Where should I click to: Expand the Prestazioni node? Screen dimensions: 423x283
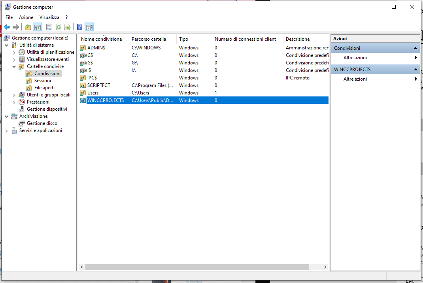coord(14,102)
